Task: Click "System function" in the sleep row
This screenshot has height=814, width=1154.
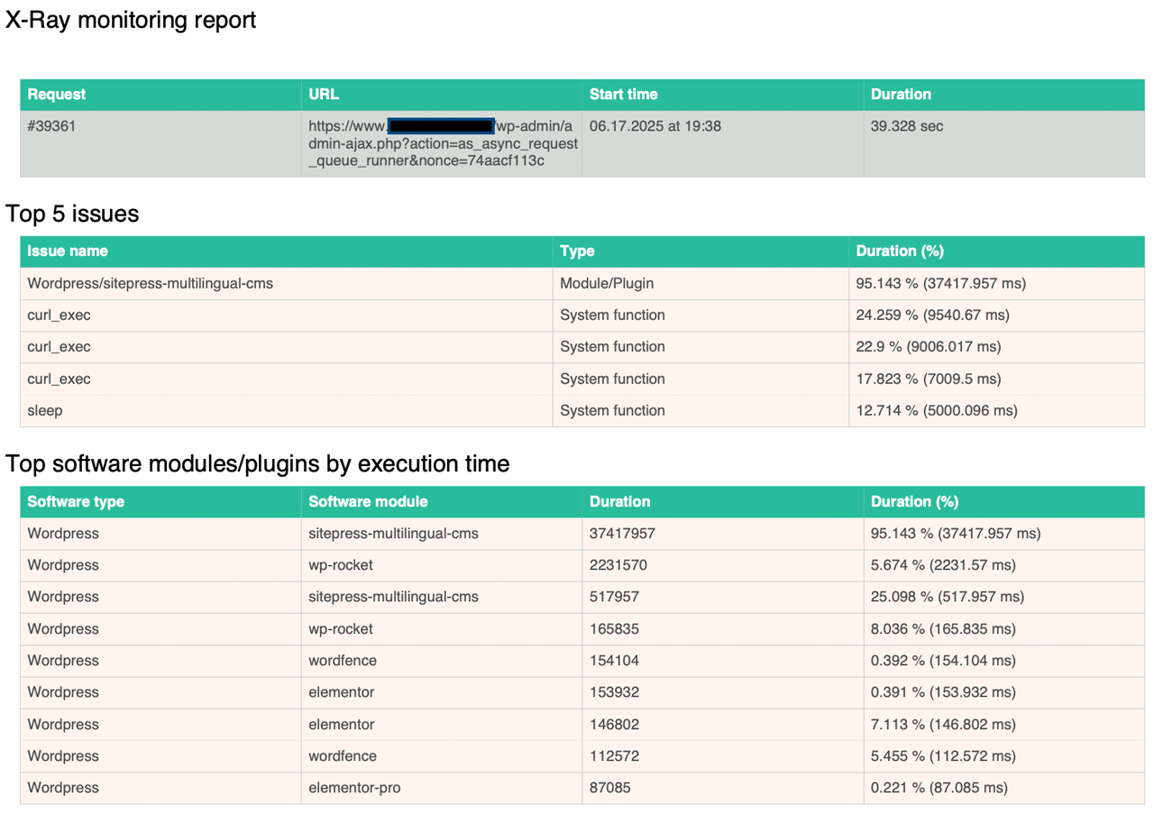Action: (x=613, y=410)
